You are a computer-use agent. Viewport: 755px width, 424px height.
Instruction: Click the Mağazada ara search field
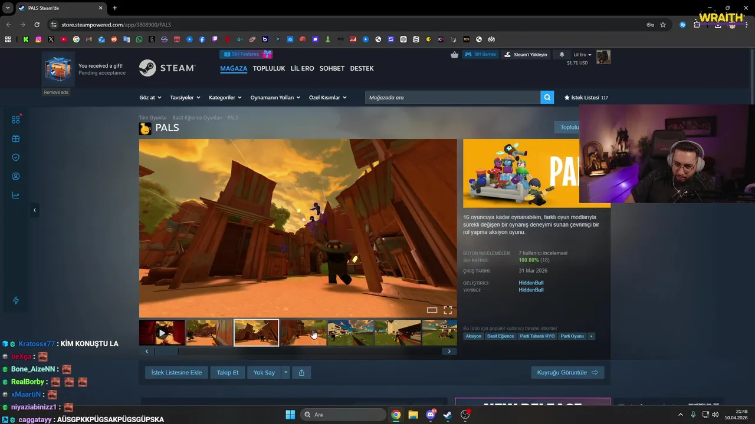453,97
